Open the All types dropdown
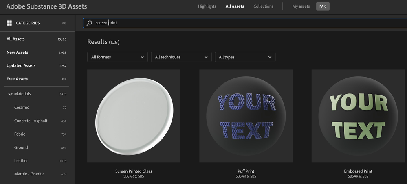This screenshot has width=407, height=184. tap(245, 57)
